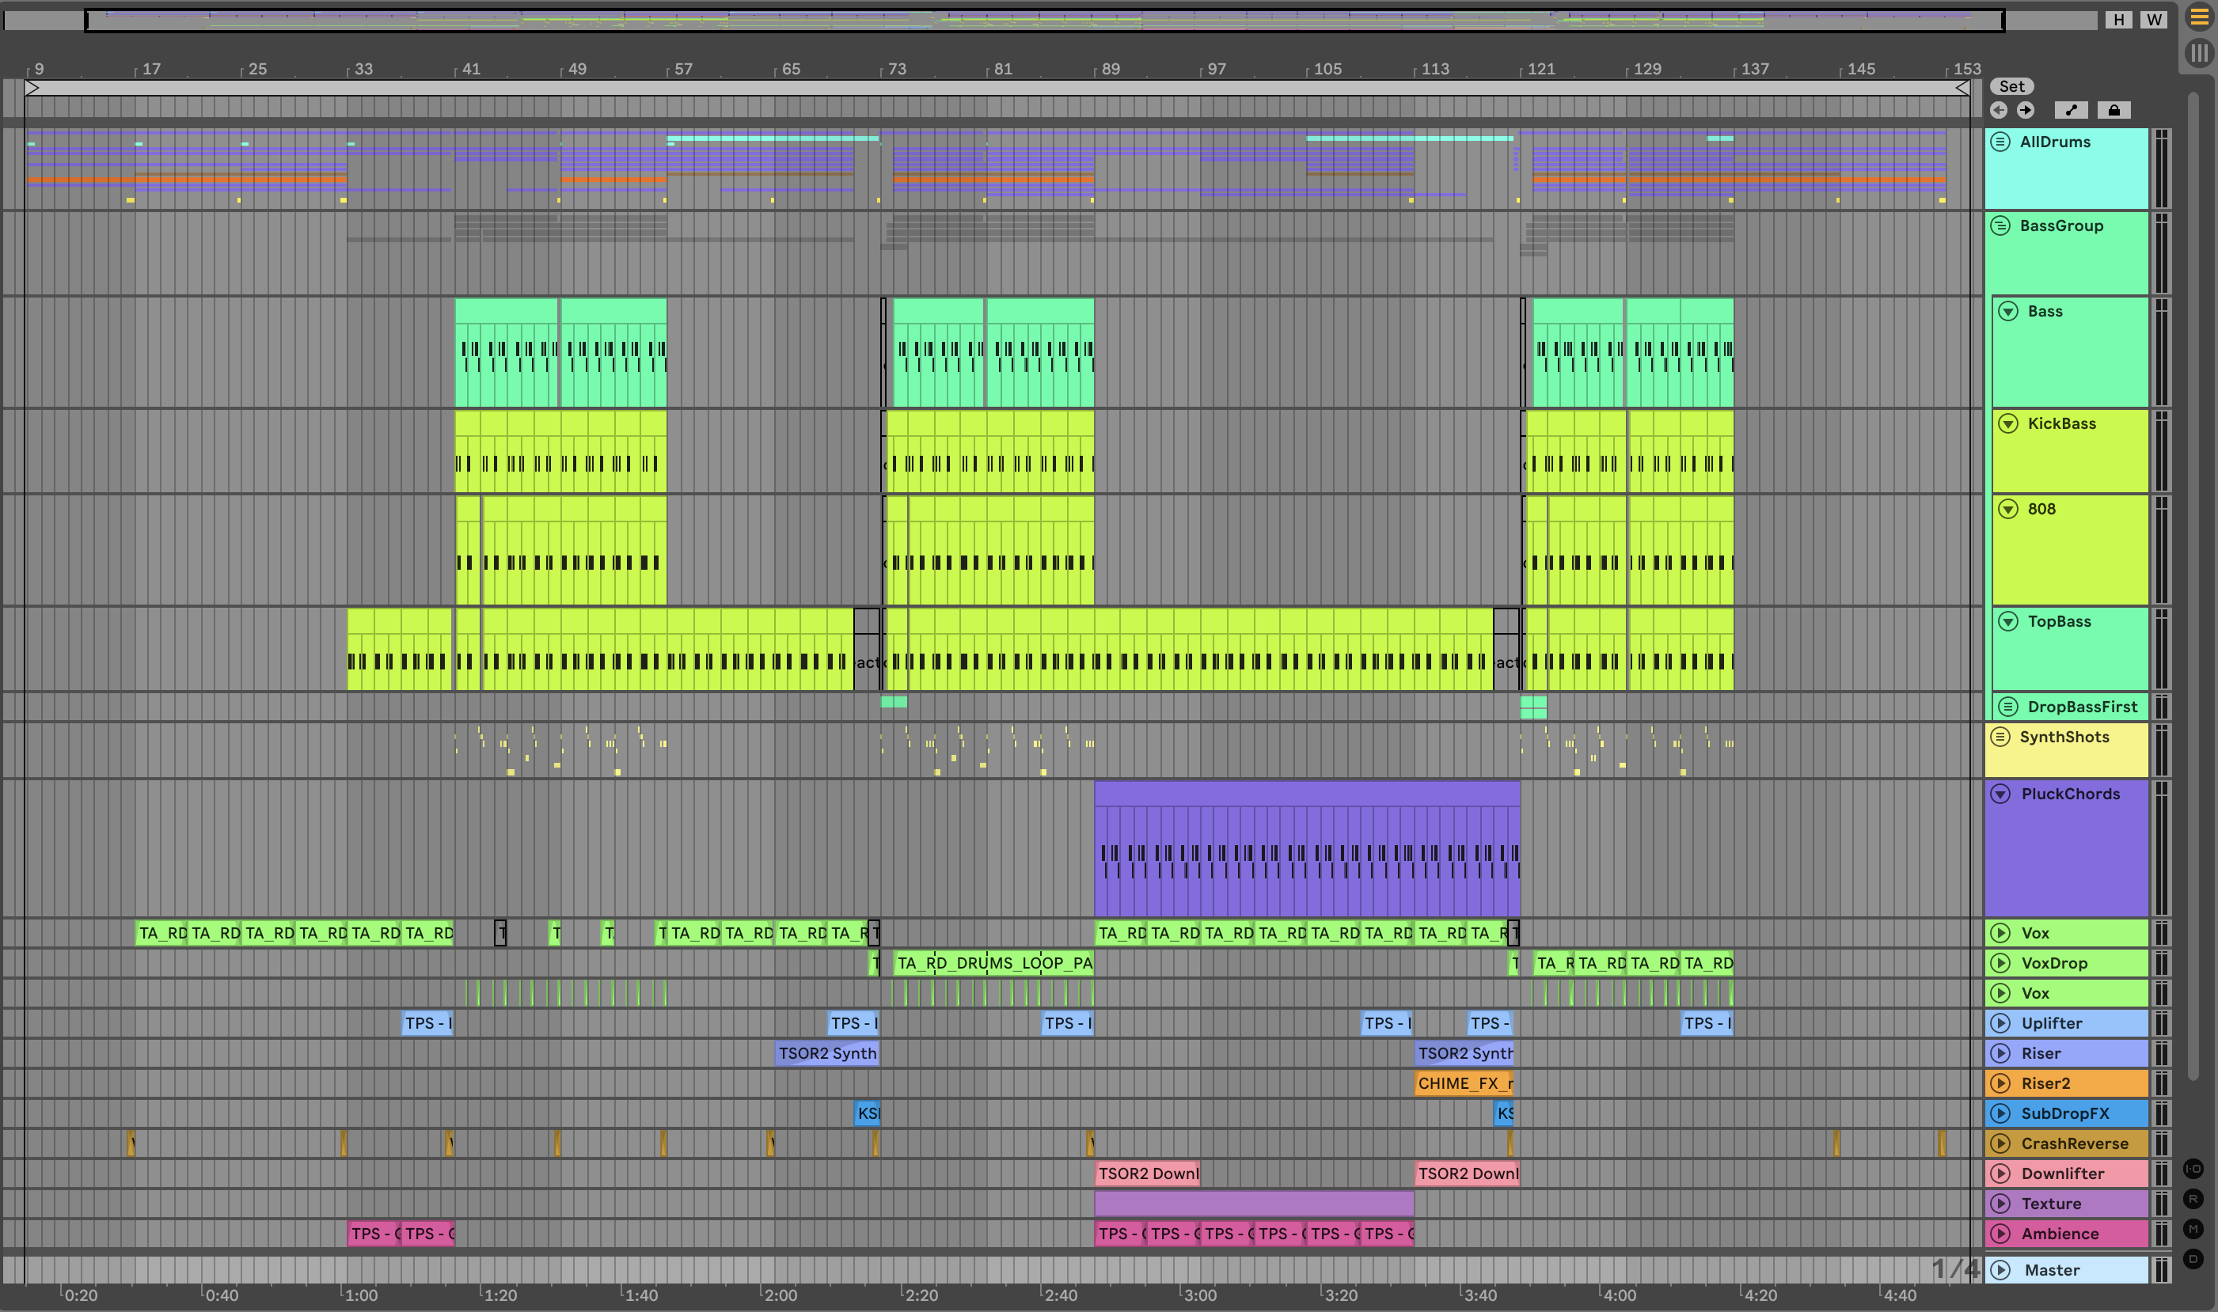The height and width of the screenshot is (1312, 2218).
Task: Unfold the AllDrums group track
Action: pos(2000,142)
